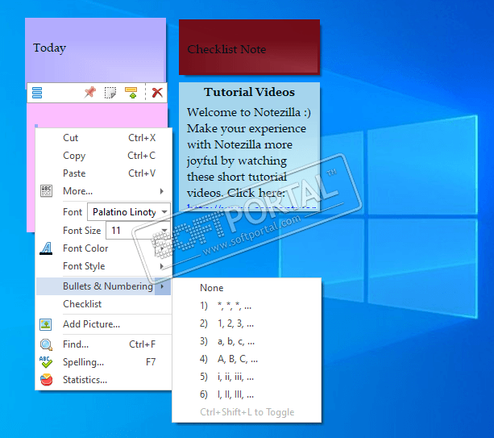
Task: Choose Find... from the context menu
Action: [x=104, y=344]
